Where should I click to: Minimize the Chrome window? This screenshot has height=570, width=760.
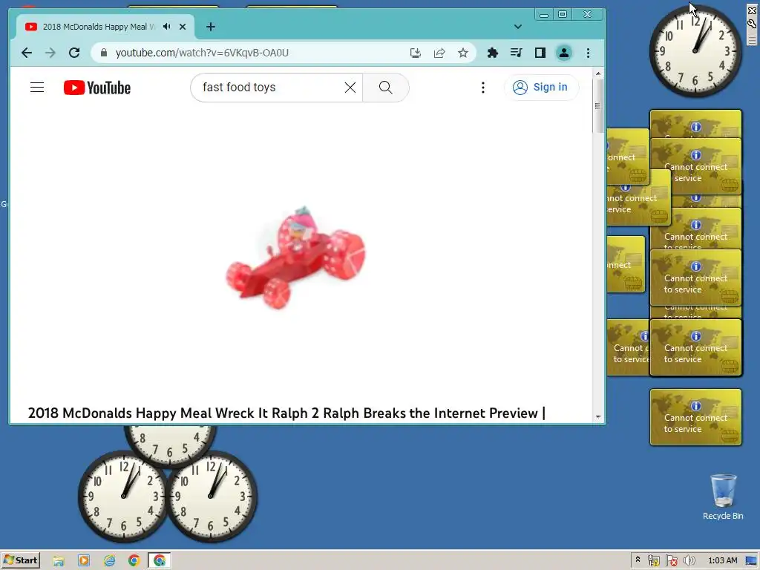(x=544, y=15)
